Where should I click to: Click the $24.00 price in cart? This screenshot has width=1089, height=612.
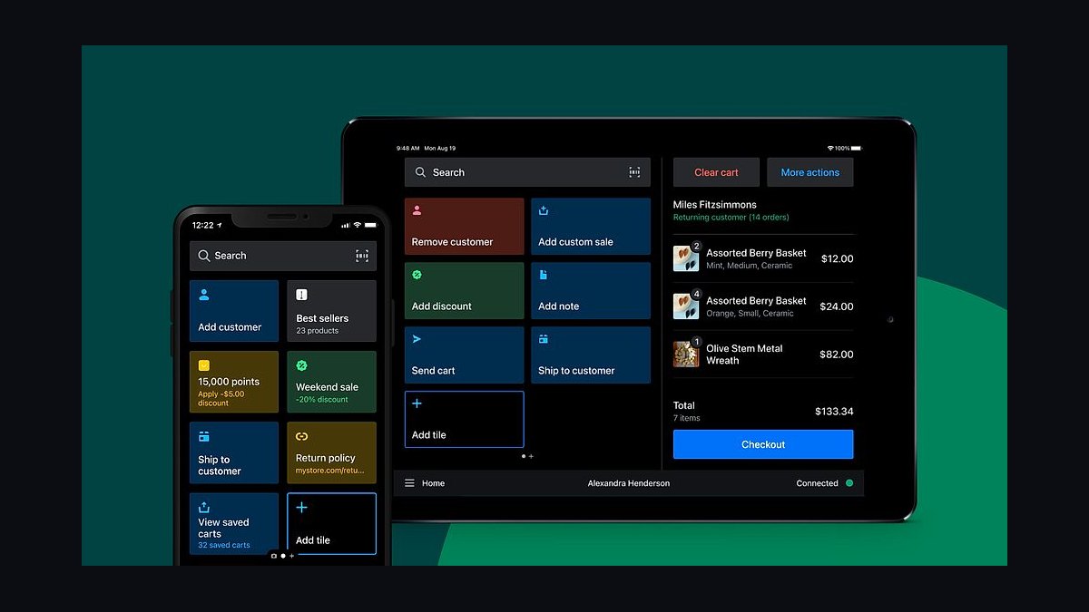click(x=837, y=306)
